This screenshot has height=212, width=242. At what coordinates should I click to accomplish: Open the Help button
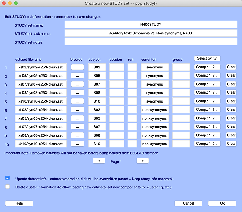pyautogui.click(x=19, y=203)
